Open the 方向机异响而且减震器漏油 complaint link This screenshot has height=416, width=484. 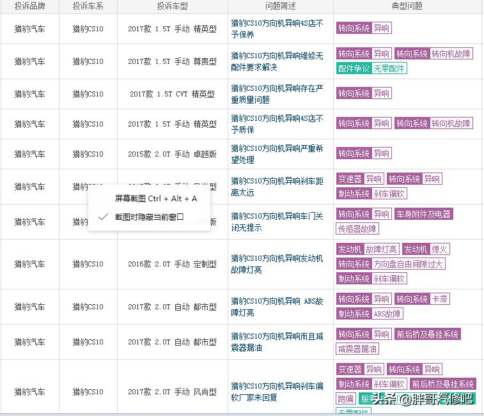(x=277, y=342)
